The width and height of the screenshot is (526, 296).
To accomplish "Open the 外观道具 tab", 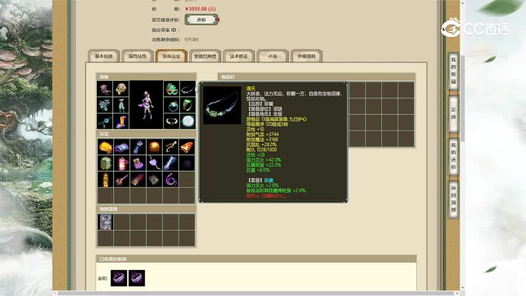I will (x=306, y=56).
